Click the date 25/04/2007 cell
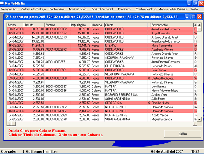Viewport: 204px width, 154px height. [x=16, y=74]
